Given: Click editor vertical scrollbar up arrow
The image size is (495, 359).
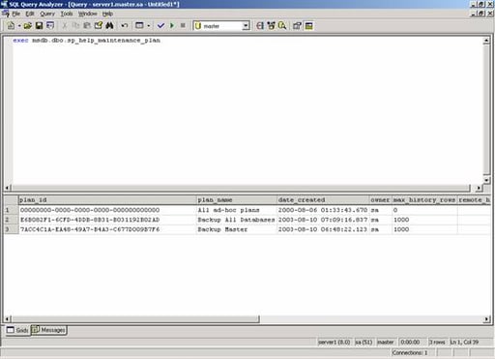Looking at the screenshot, I should click(486, 41).
